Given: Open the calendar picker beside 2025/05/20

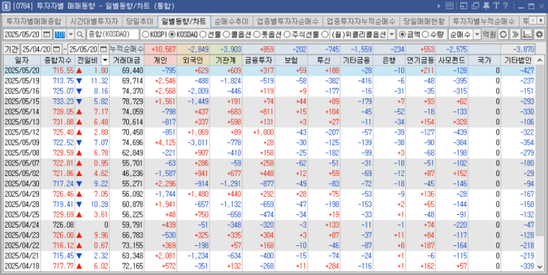Looking at the screenshot, I should pos(47,34).
